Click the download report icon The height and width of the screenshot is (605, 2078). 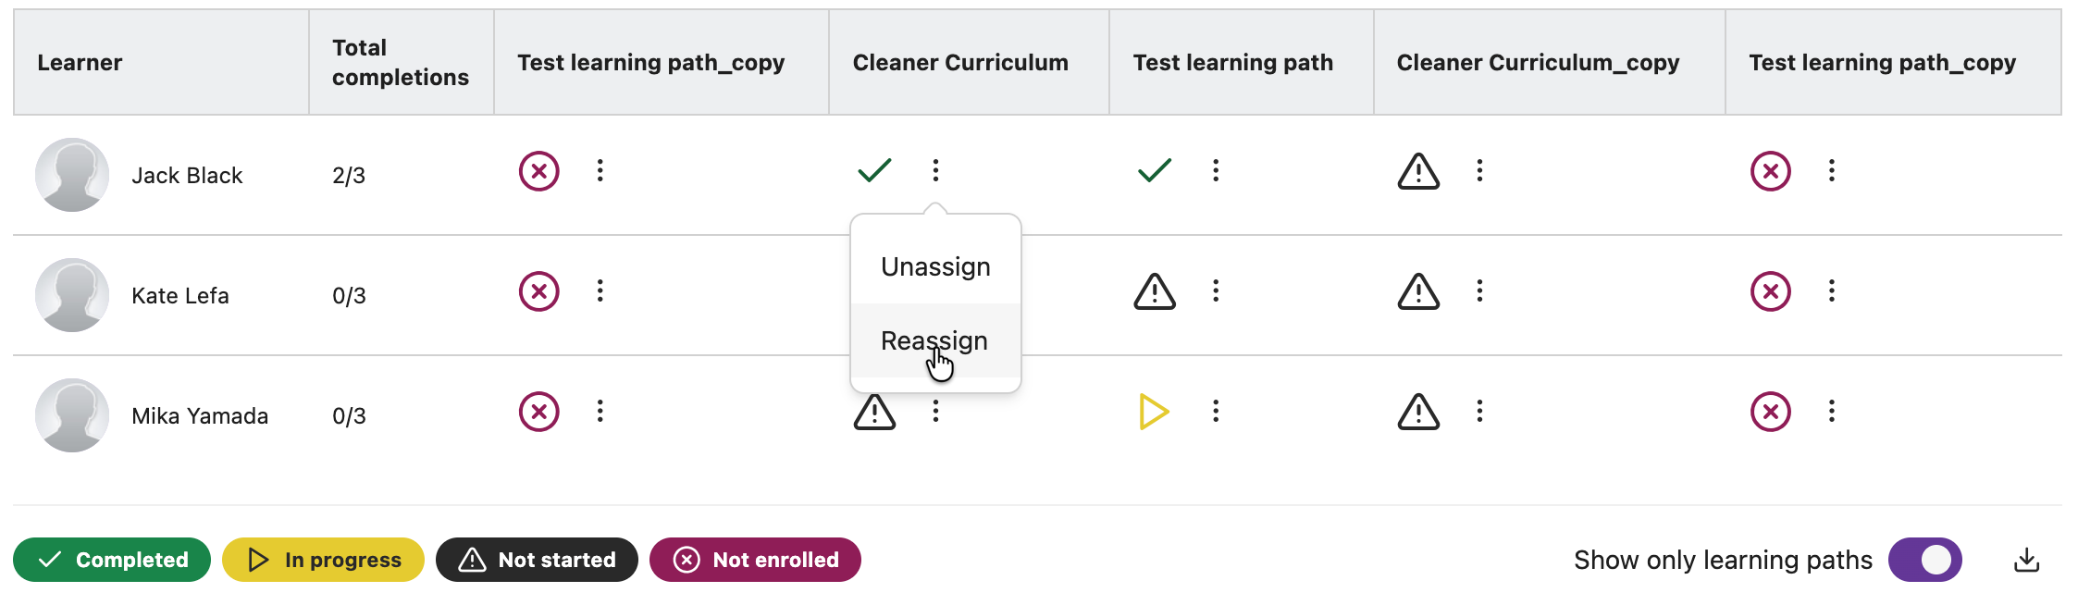[x=2026, y=560]
